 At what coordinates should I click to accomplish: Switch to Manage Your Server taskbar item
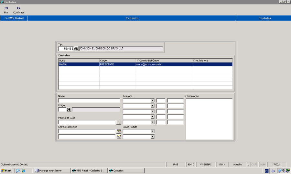pos(52,171)
